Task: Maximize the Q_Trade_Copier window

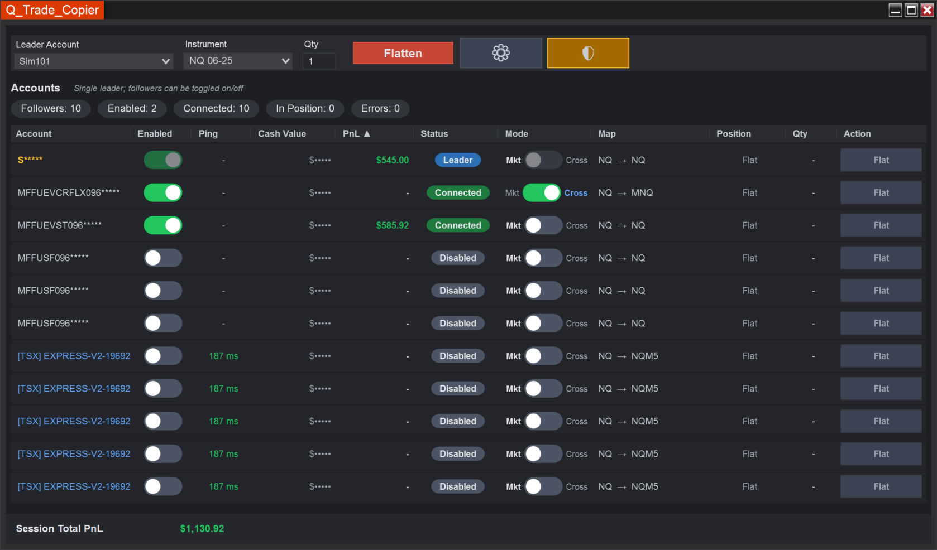Action: tap(911, 10)
